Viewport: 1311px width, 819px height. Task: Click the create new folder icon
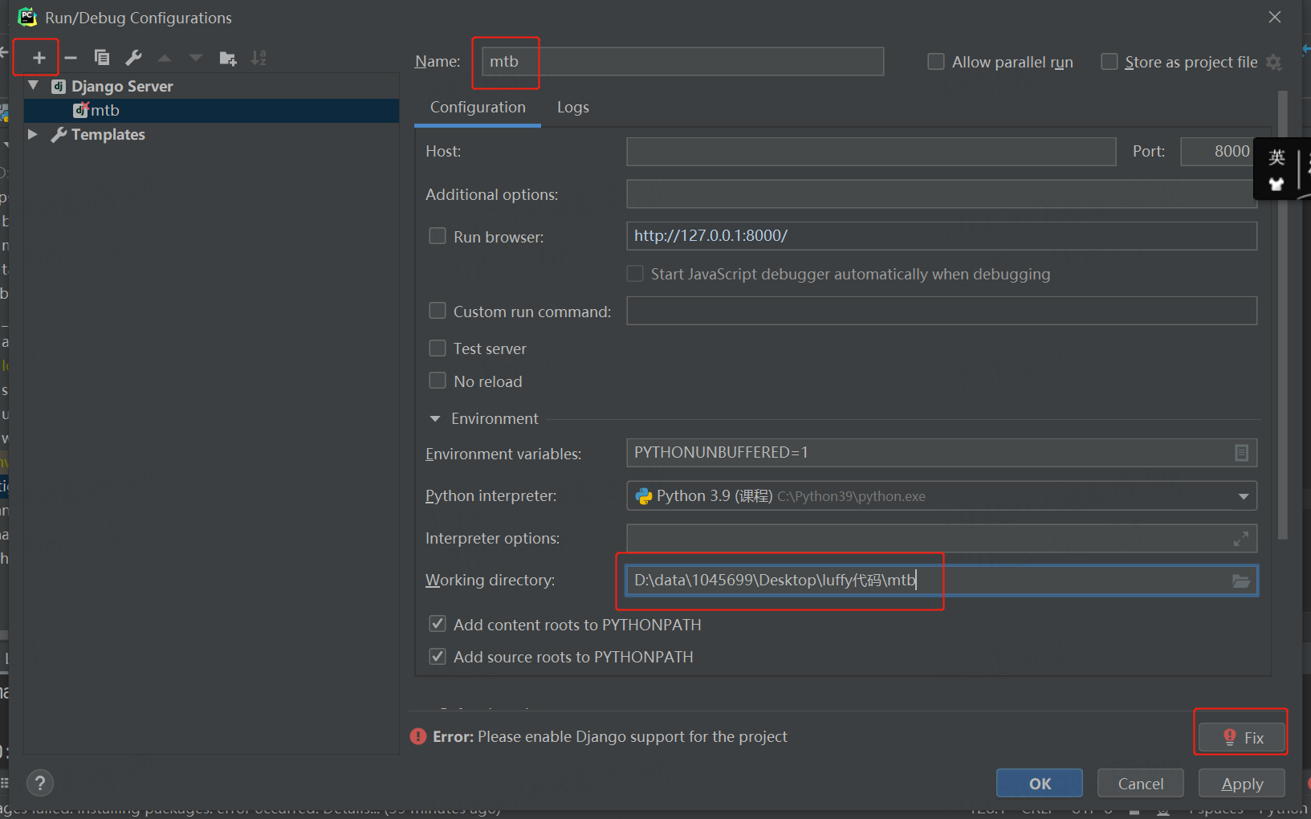pyautogui.click(x=228, y=58)
